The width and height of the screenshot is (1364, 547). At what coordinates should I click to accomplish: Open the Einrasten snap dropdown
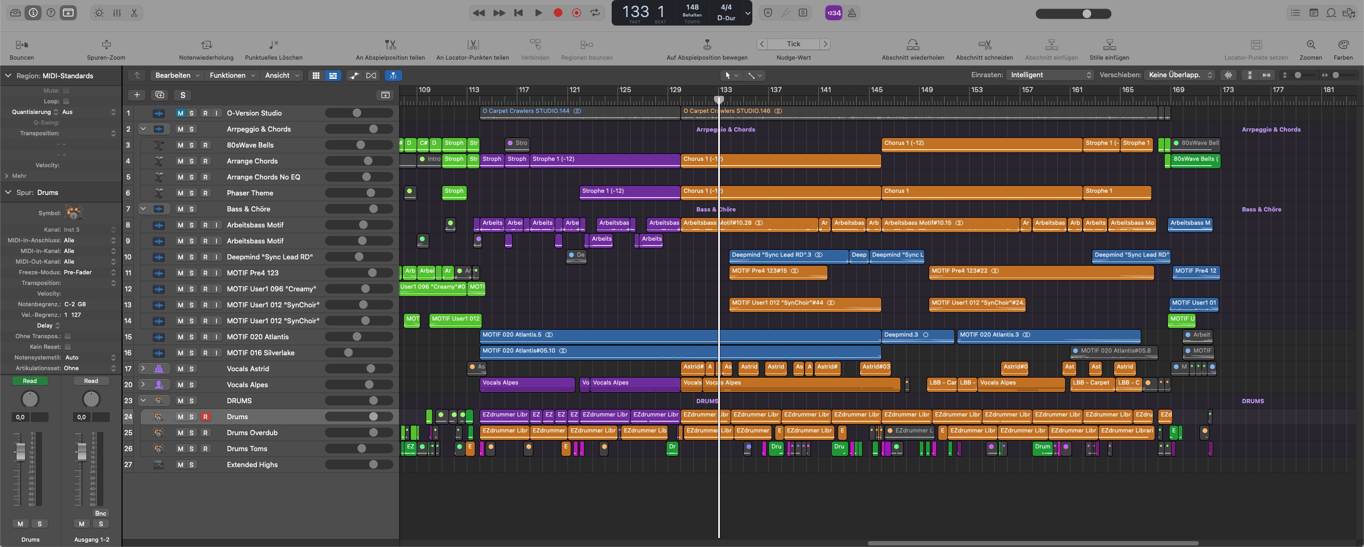tap(1051, 75)
